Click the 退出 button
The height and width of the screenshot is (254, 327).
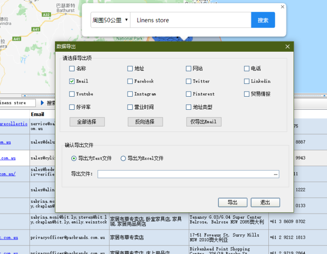click(x=265, y=202)
